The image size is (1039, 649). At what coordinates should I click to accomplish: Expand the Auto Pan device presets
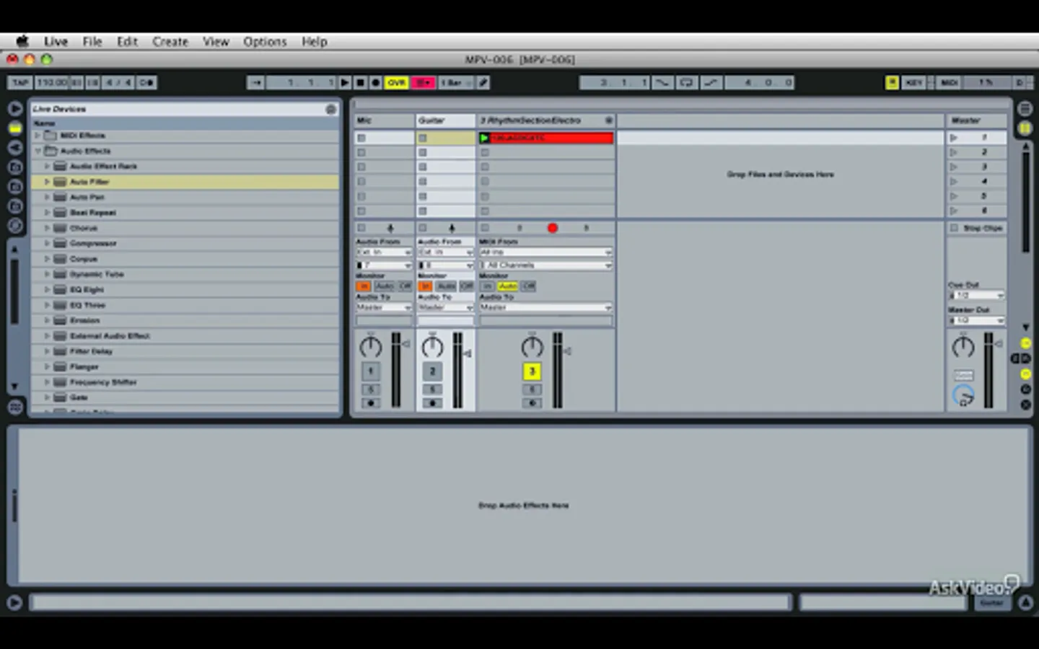tap(48, 197)
